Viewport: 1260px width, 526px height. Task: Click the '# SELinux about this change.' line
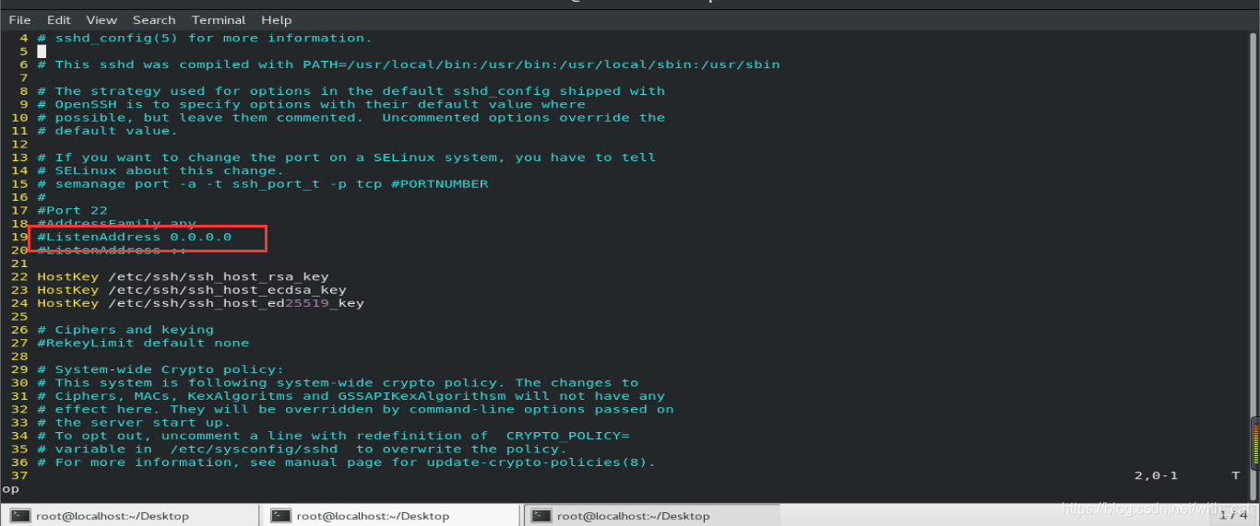tap(160, 170)
